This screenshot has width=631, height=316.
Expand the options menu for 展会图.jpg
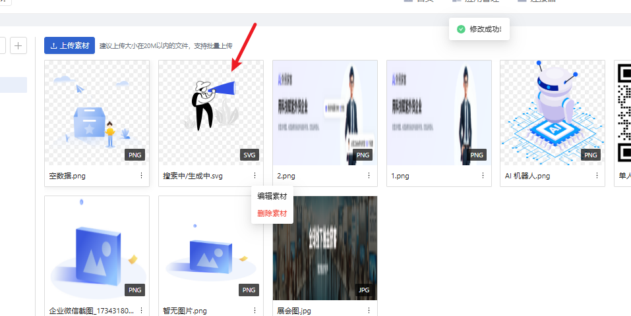click(369, 311)
